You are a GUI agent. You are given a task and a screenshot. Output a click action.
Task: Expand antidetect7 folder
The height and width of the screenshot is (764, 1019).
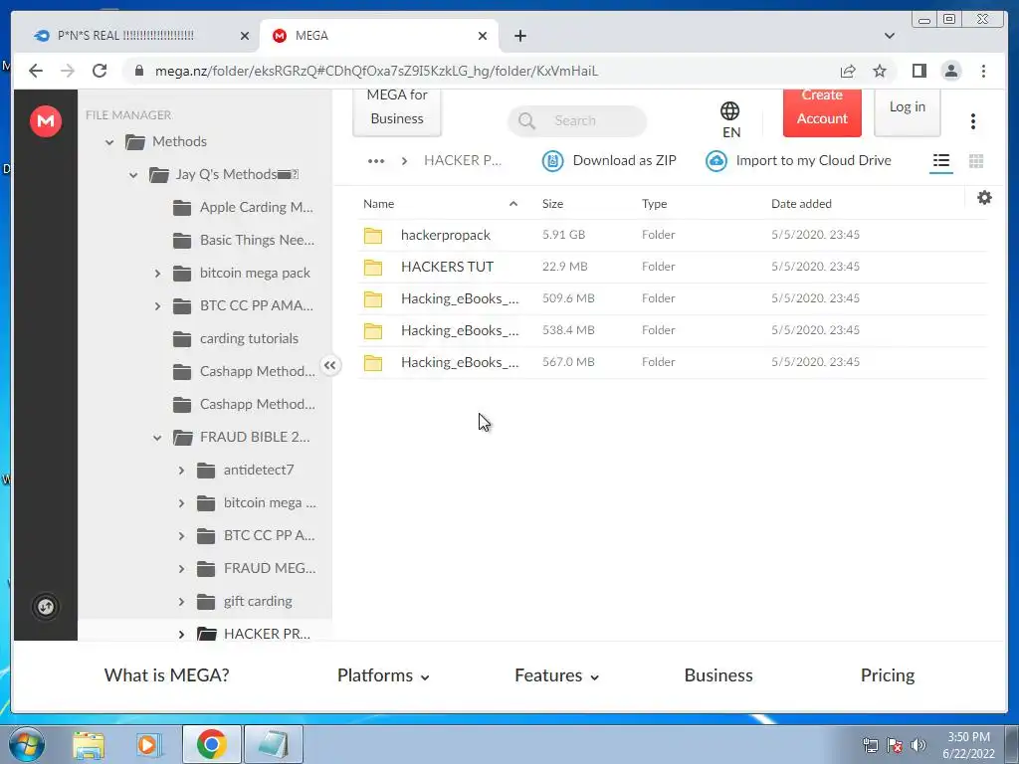click(x=181, y=471)
